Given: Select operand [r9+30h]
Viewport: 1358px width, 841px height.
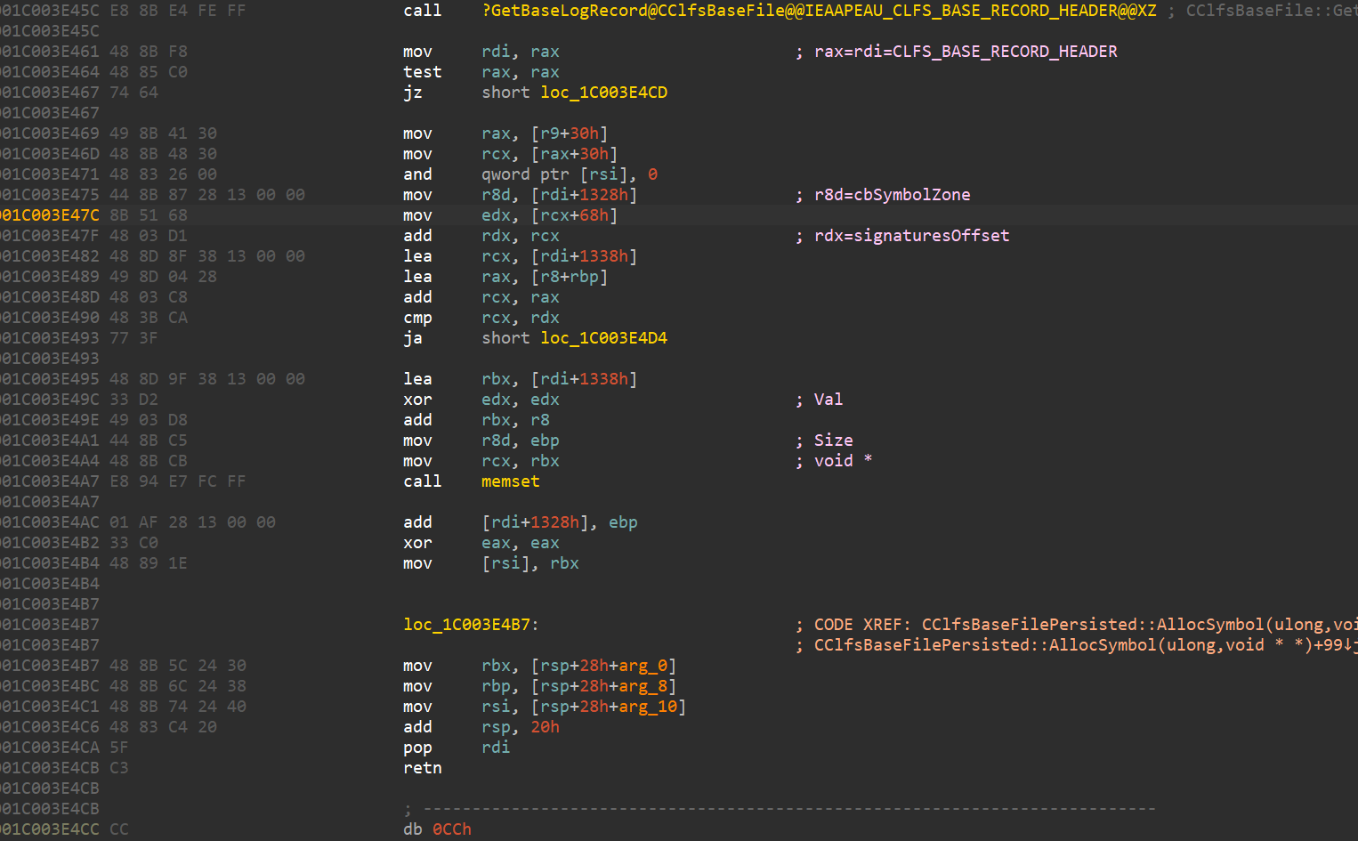Looking at the screenshot, I should (x=570, y=133).
